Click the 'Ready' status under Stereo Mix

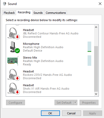click(27, 64)
